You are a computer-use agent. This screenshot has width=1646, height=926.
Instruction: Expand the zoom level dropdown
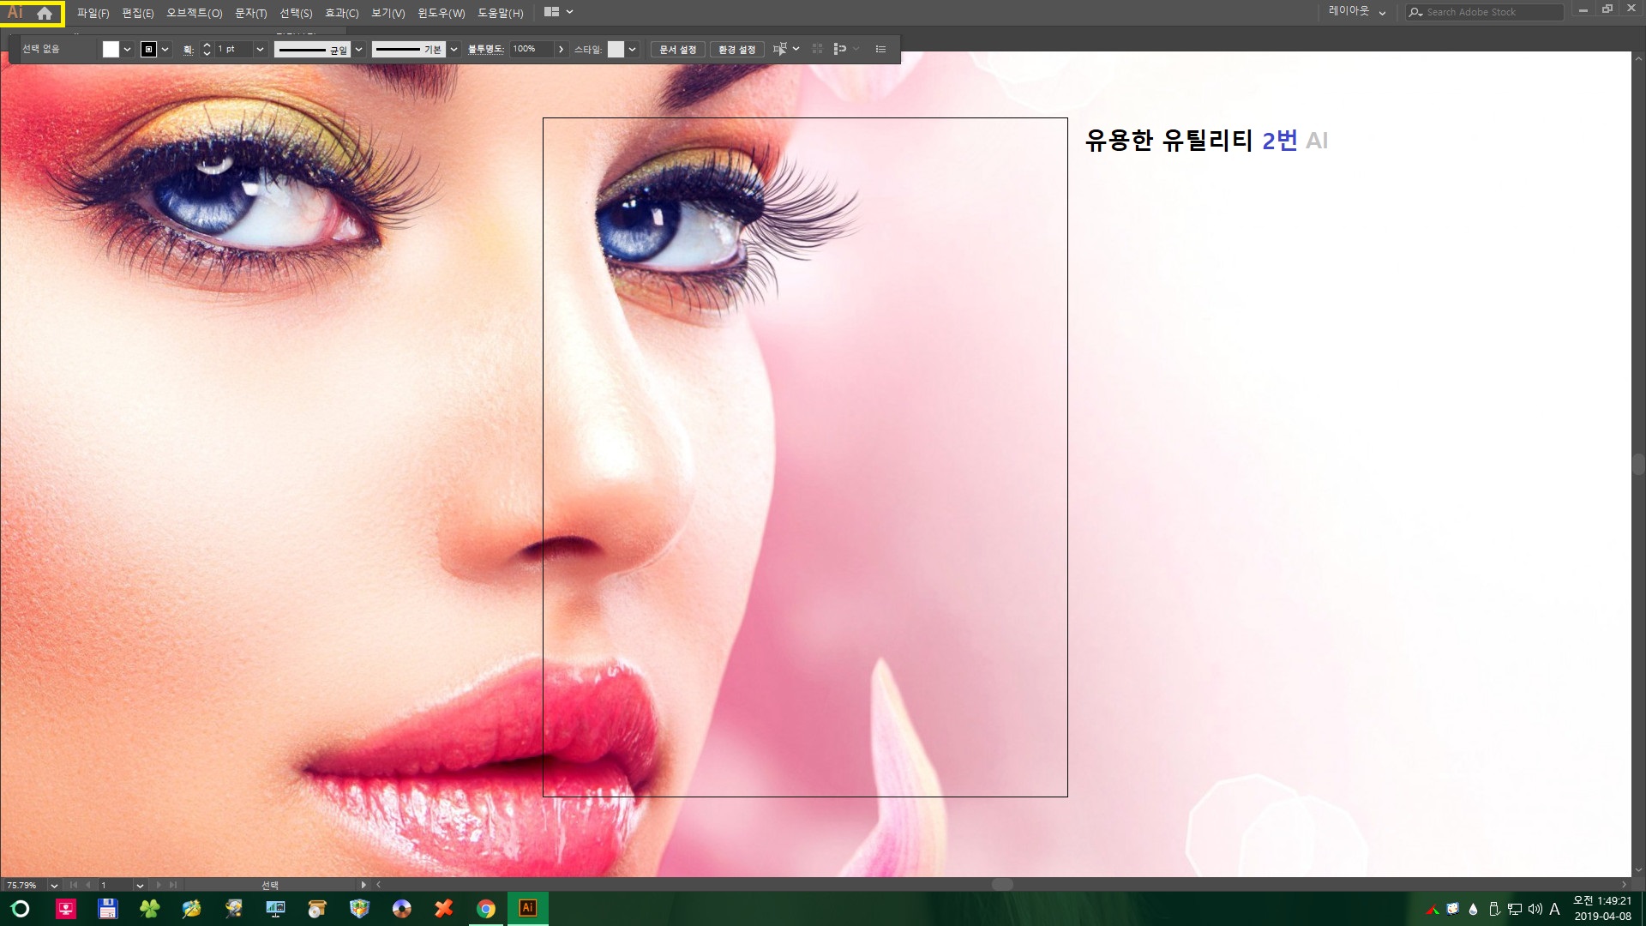point(54,885)
